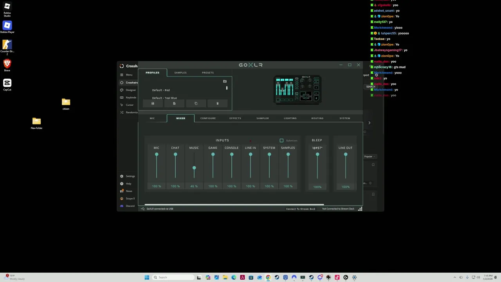Image resolution: width=501 pixels, height=282 pixels.
Task: Open Chrome from the taskbar
Action: point(268,277)
